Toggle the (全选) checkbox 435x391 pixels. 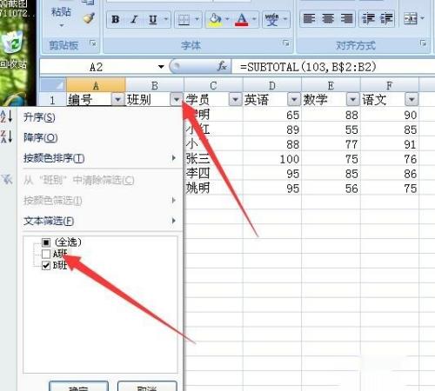click(x=46, y=242)
